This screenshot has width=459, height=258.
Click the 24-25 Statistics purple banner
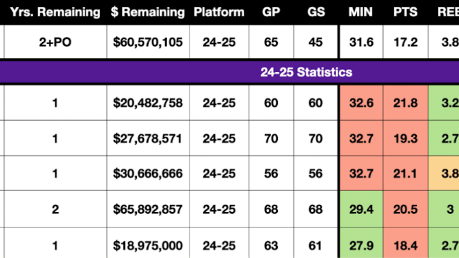[x=229, y=72]
